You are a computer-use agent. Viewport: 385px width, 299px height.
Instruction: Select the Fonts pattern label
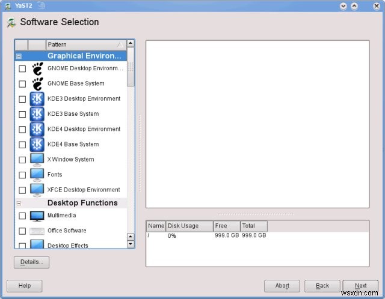(x=55, y=175)
